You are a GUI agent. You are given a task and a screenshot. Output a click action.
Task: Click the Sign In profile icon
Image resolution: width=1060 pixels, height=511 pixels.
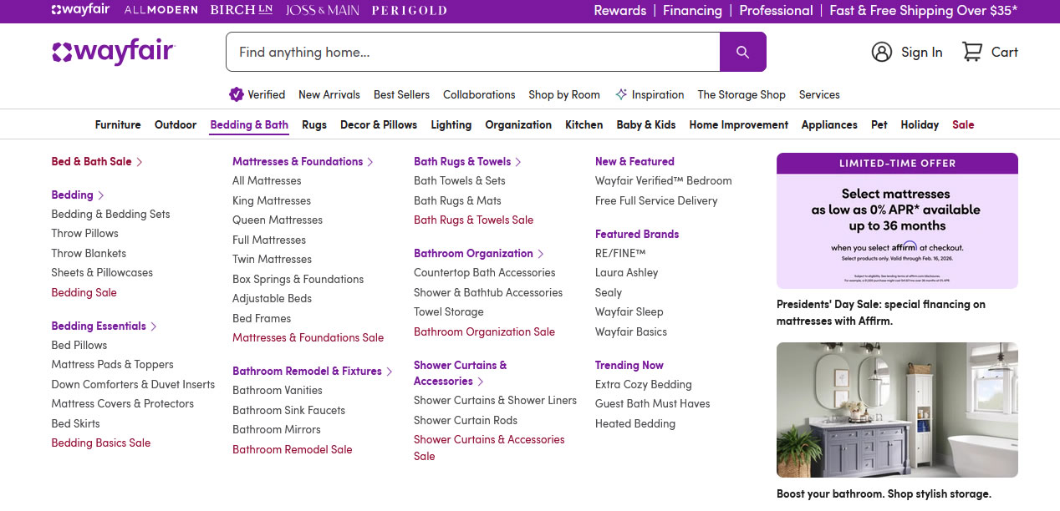click(x=881, y=52)
